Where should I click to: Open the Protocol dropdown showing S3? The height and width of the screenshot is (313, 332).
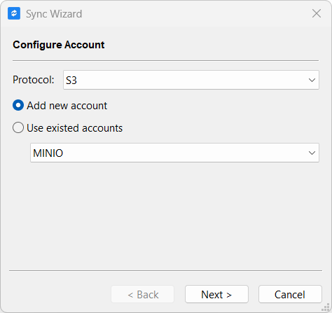point(191,80)
